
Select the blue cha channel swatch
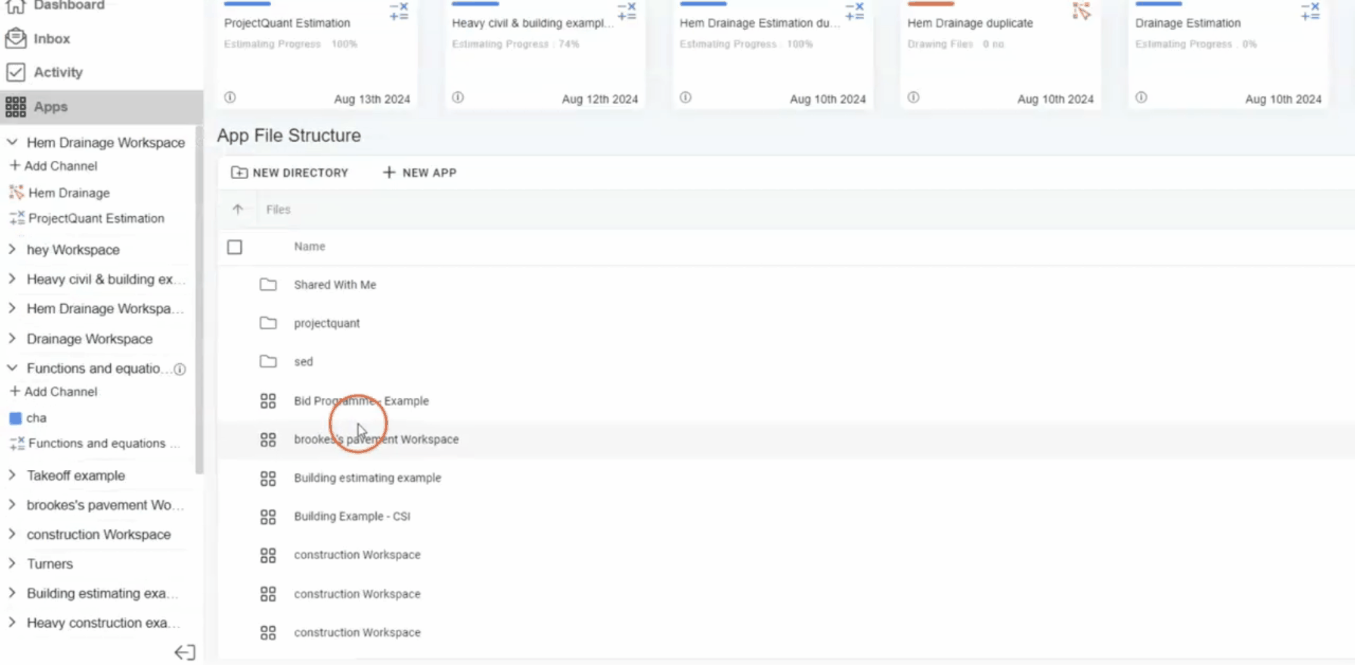(x=15, y=418)
